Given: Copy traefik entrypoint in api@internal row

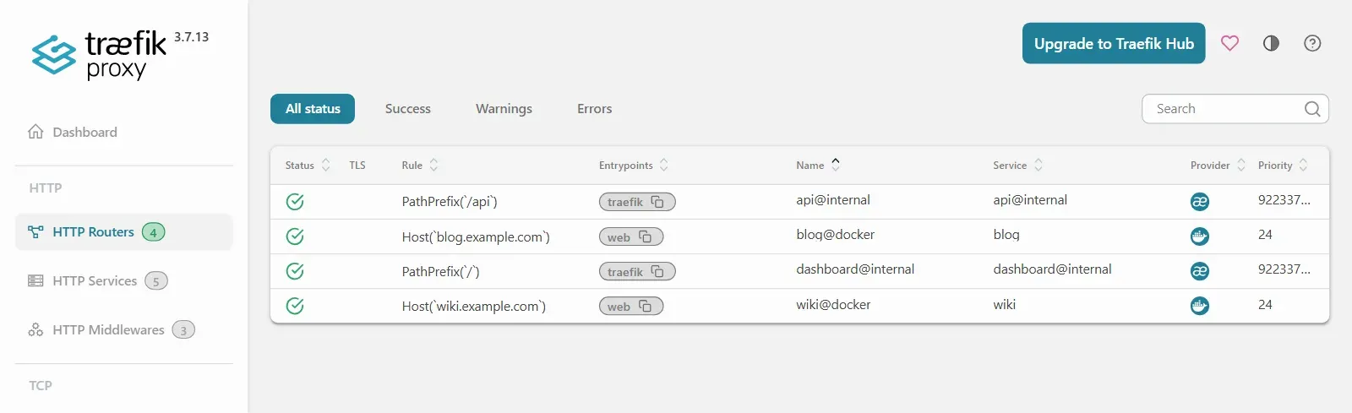Looking at the screenshot, I should pyautogui.click(x=657, y=202).
